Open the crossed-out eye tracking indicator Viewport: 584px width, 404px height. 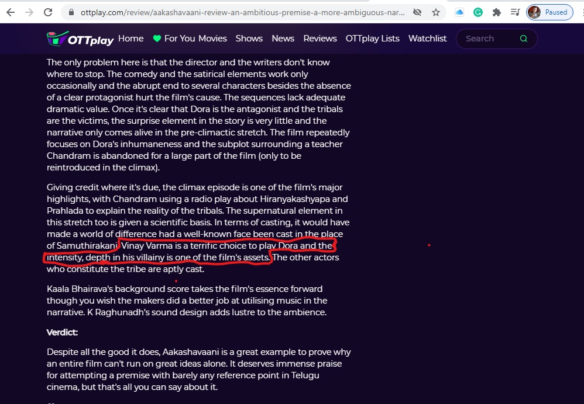(x=417, y=12)
